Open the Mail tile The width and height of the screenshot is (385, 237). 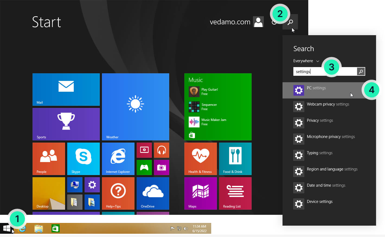tap(66, 90)
